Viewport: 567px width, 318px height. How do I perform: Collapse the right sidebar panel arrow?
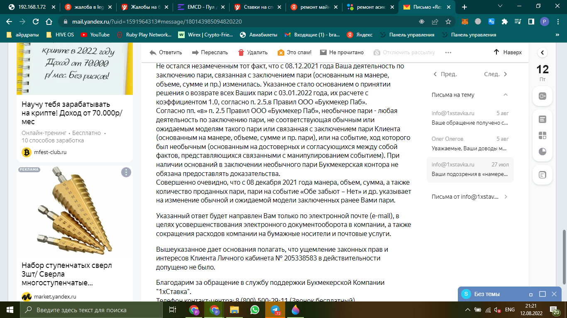coord(542,53)
